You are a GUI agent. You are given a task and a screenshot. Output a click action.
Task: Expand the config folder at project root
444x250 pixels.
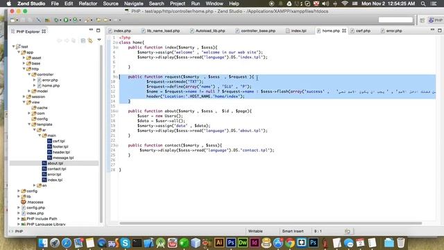point(19,191)
